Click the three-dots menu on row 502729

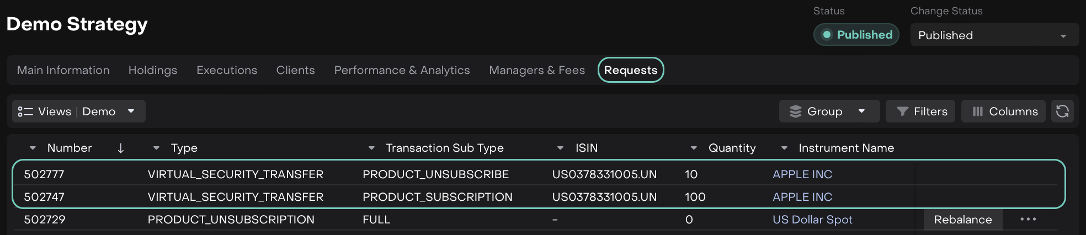pos(1028,220)
